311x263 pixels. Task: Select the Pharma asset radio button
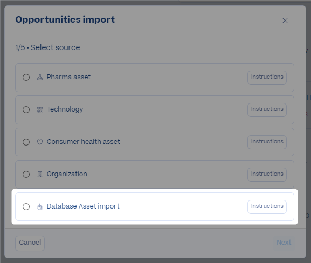coord(26,77)
